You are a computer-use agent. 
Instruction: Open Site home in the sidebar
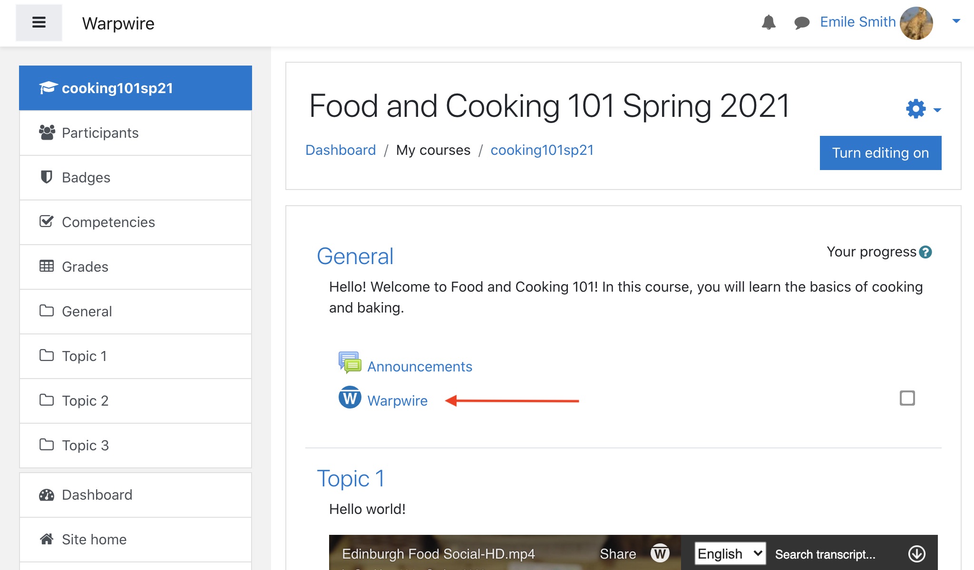coord(136,540)
